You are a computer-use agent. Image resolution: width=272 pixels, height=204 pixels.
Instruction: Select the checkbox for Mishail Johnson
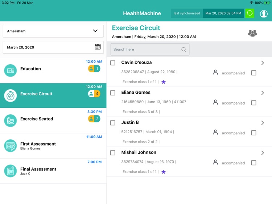[x=112, y=153]
